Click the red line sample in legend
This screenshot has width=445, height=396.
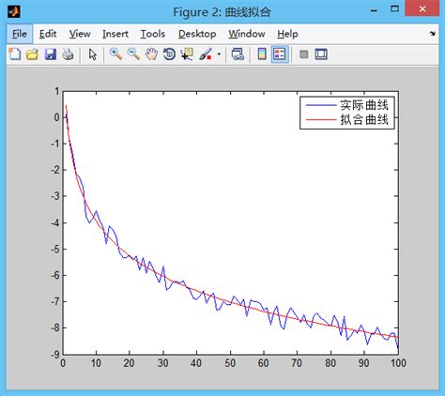pos(321,119)
